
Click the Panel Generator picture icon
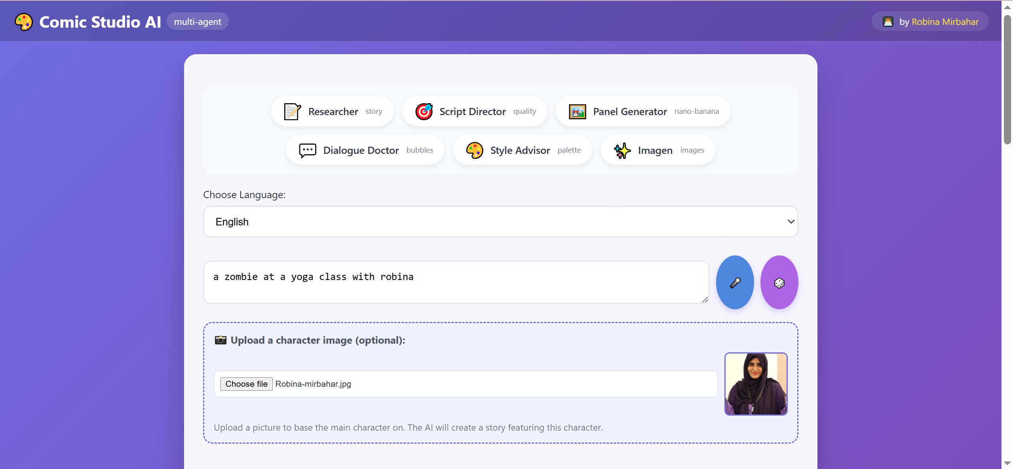[577, 112]
